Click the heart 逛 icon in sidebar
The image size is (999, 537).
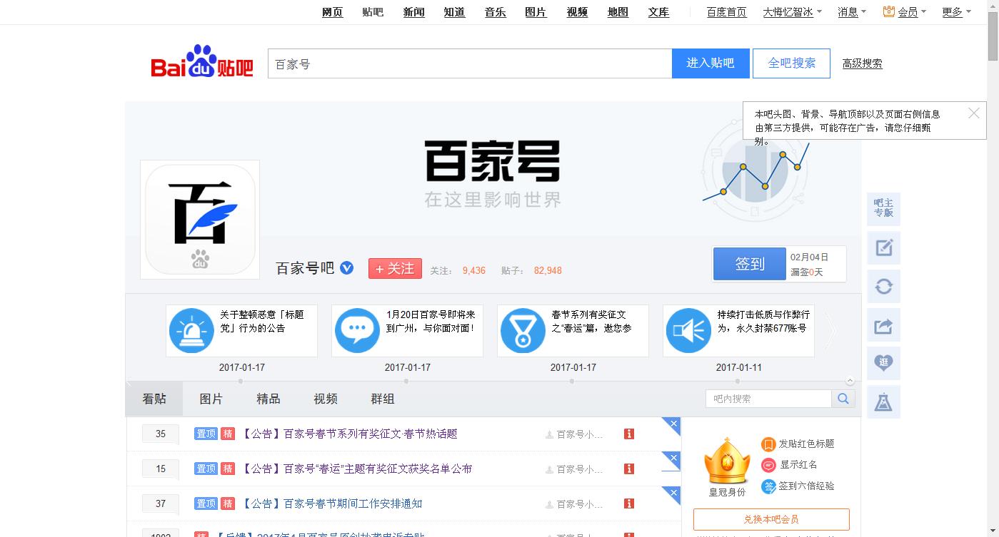(883, 363)
